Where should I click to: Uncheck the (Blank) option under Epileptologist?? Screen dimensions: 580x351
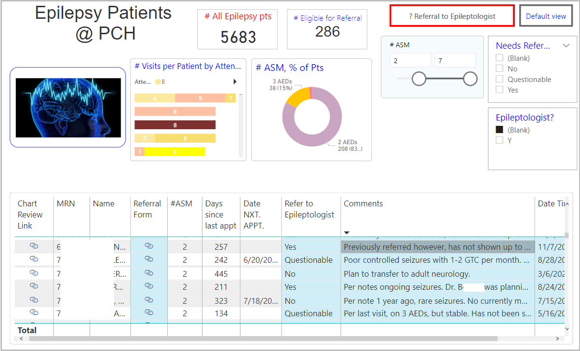(499, 130)
